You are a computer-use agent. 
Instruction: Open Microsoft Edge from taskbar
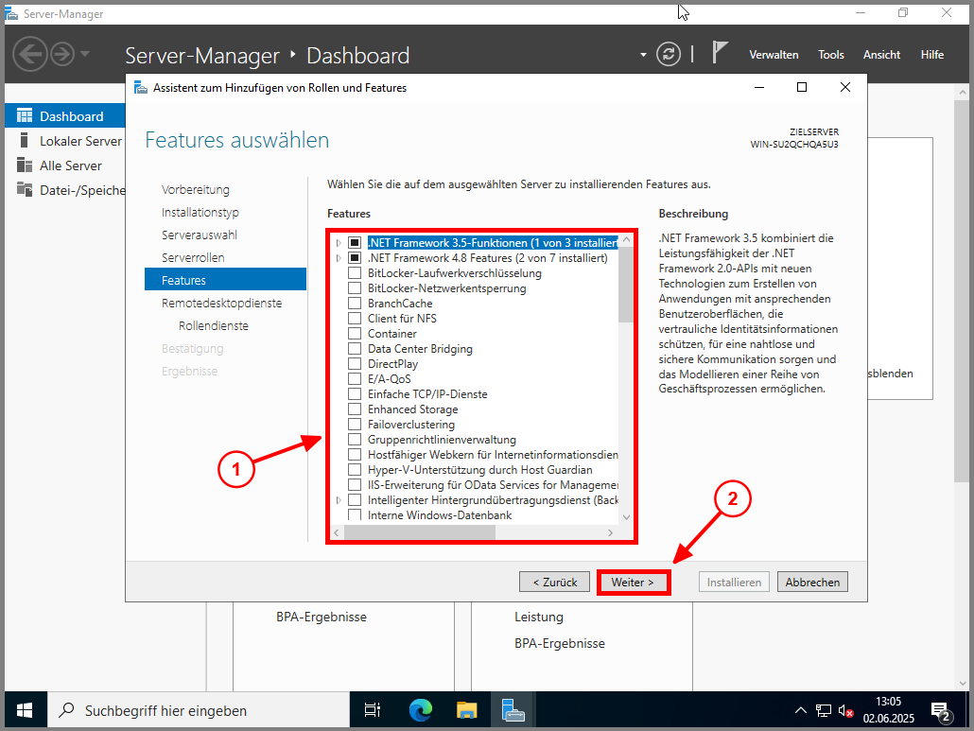420,710
